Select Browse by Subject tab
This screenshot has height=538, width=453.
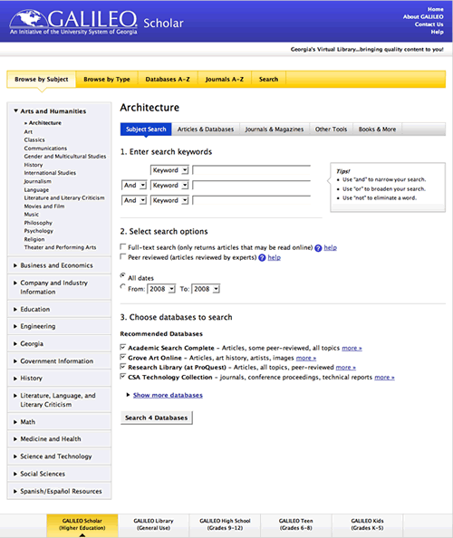42,80
